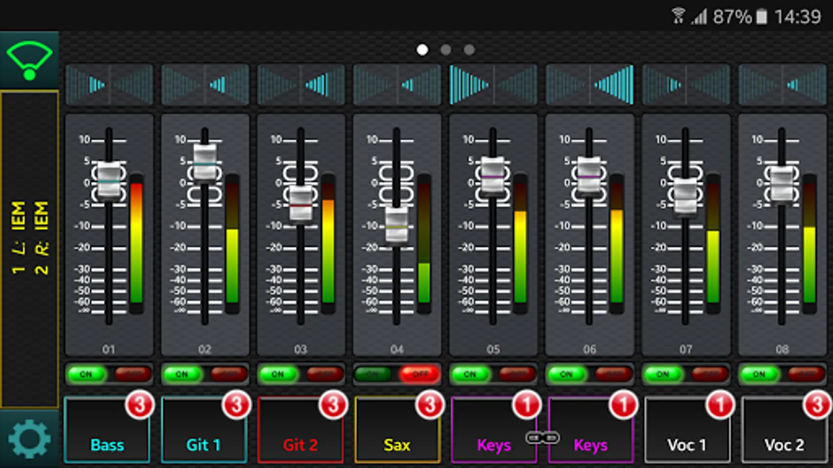This screenshot has width=833, height=468.
Task: Tap the pan control above channel 06
Action: tap(589, 85)
